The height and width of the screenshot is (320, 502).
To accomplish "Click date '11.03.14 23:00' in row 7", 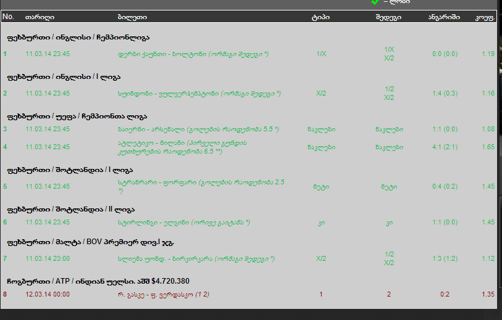I will click(48, 258).
